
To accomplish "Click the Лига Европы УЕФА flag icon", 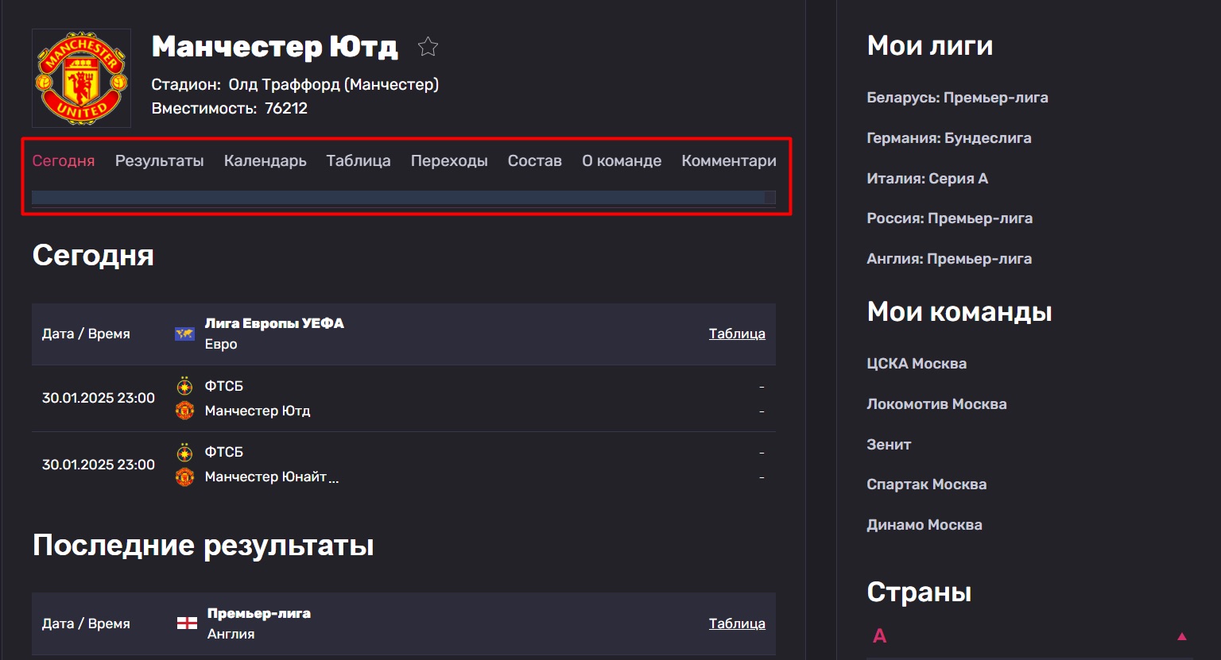I will (184, 334).
